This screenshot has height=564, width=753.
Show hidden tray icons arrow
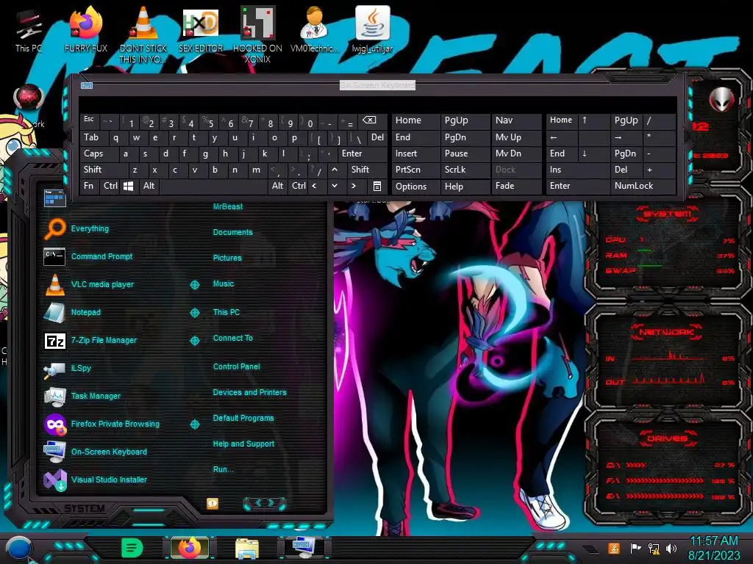coord(590,549)
